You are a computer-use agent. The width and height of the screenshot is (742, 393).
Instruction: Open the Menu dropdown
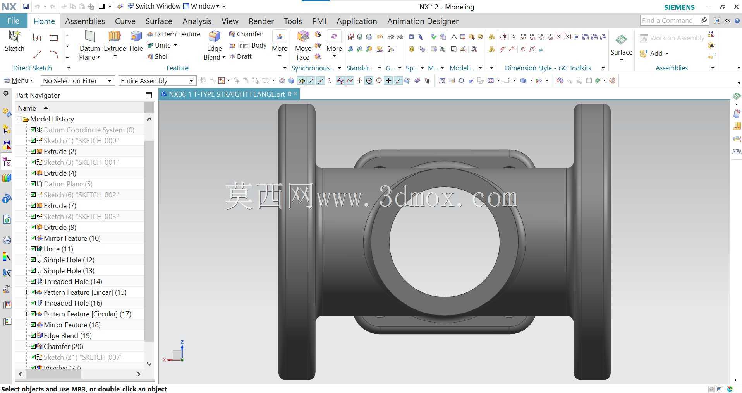[19, 80]
